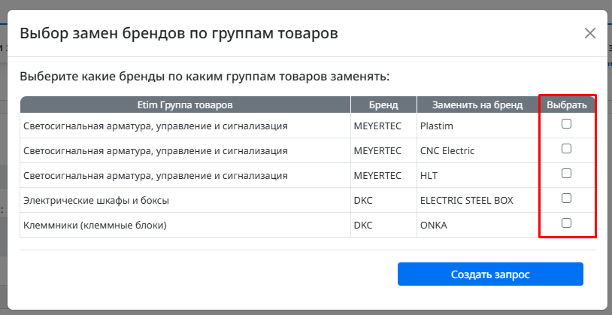Click the DKC brand cell in ONKA row
Image resolution: width=612 pixels, height=315 pixels.
383,225
